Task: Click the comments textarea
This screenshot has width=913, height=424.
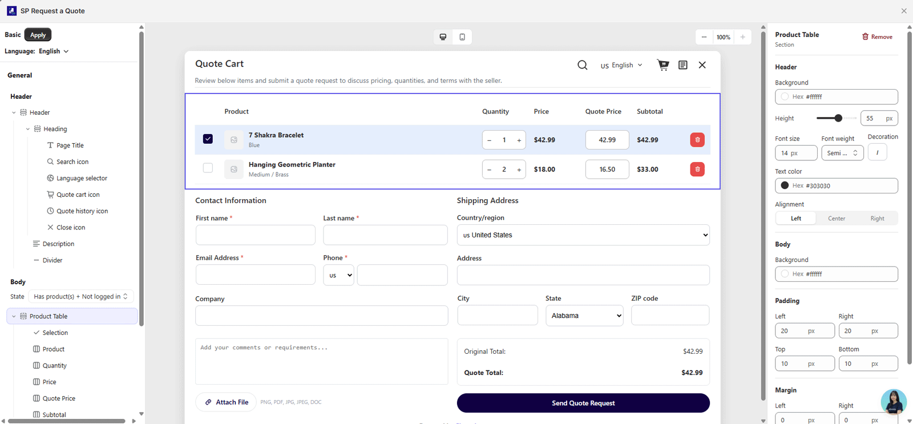Action: click(322, 362)
